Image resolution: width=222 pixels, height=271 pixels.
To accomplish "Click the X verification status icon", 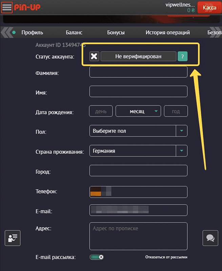I will pyautogui.click(x=94, y=56).
